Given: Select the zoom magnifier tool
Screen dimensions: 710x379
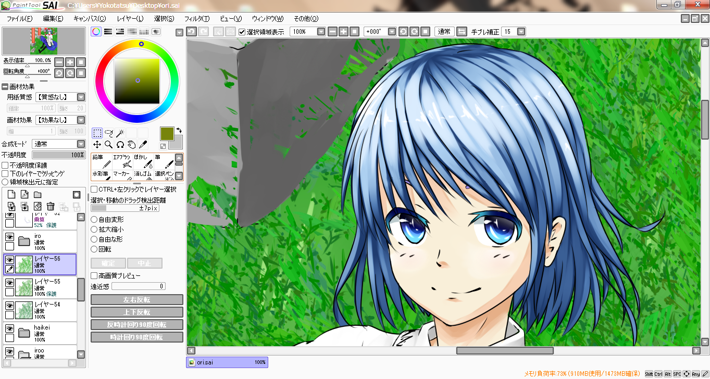Looking at the screenshot, I should 109,144.
